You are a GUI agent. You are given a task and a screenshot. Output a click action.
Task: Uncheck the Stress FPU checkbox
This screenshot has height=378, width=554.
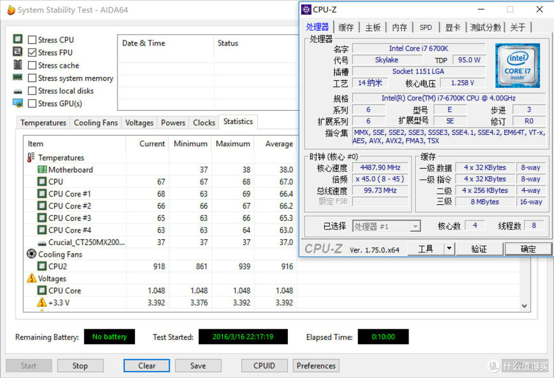coord(32,52)
